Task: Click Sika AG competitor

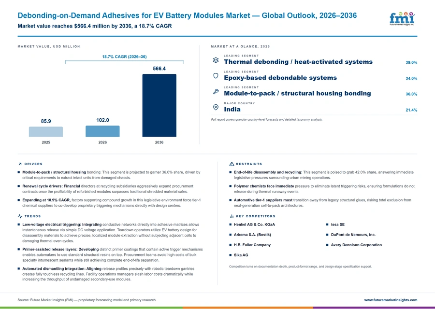Action: [241, 255]
